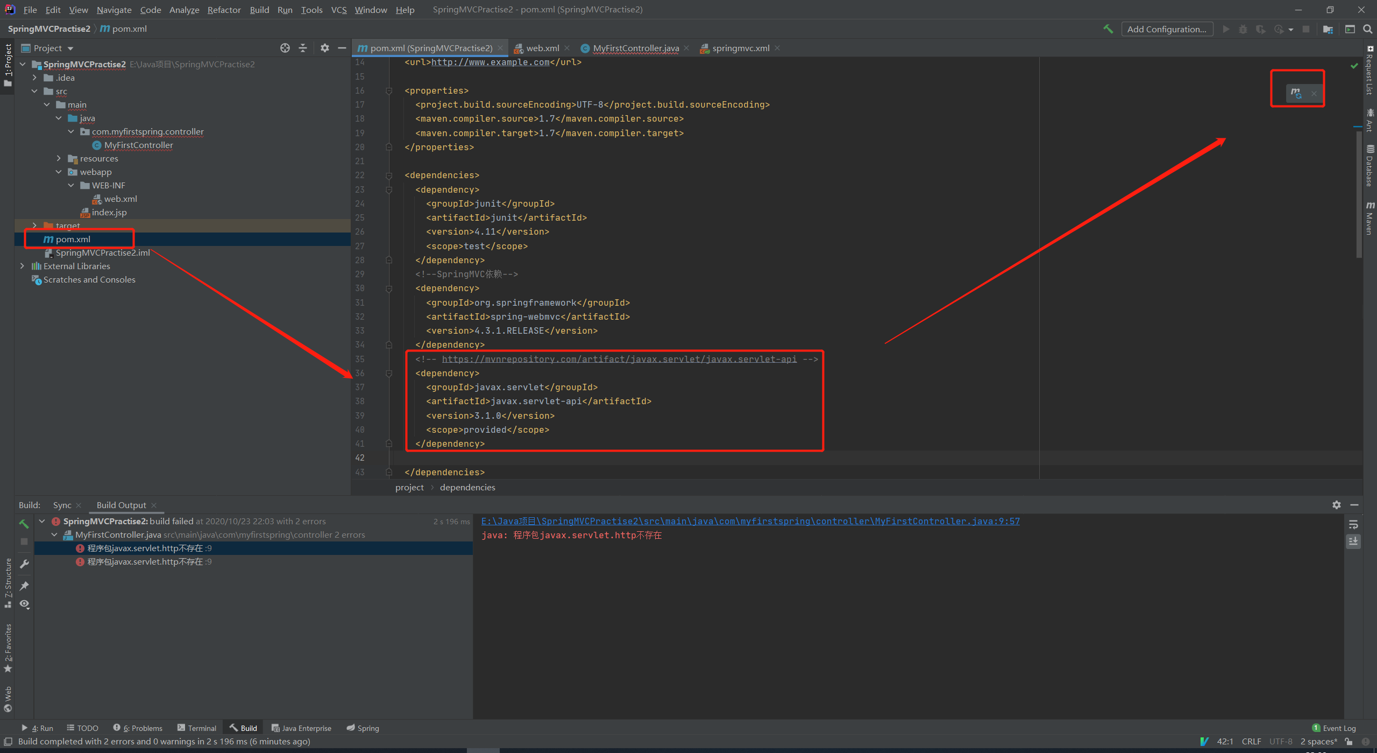The height and width of the screenshot is (753, 1377).
Task: Expand External Libraries node
Action: click(22, 266)
